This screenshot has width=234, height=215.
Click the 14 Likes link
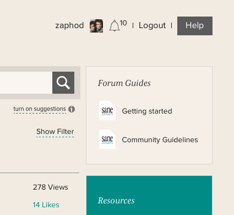[x=46, y=205]
